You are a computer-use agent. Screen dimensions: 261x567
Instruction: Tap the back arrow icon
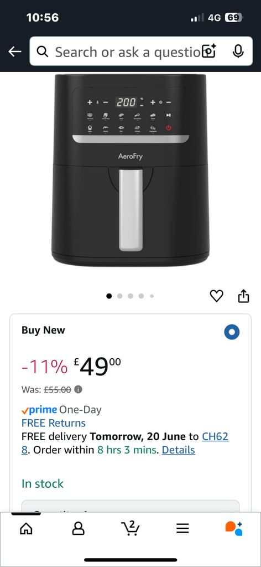click(15, 51)
